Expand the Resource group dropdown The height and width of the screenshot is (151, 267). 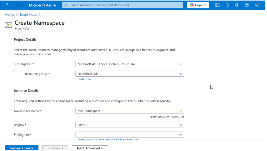(x=130, y=74)
